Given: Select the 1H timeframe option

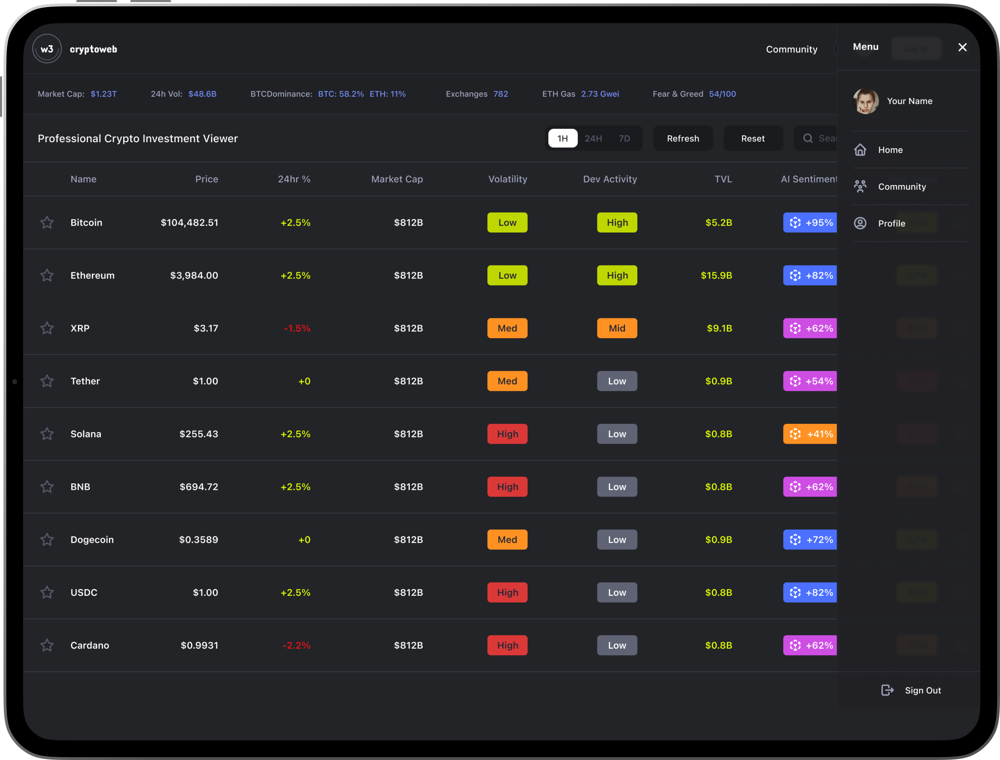Looking at the screenshot, I should tap(562, 138).
